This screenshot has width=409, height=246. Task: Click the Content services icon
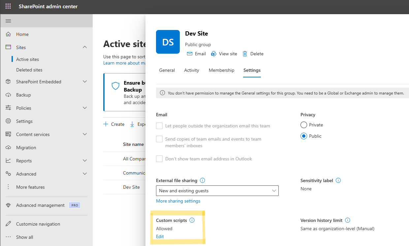click(9, 134)
